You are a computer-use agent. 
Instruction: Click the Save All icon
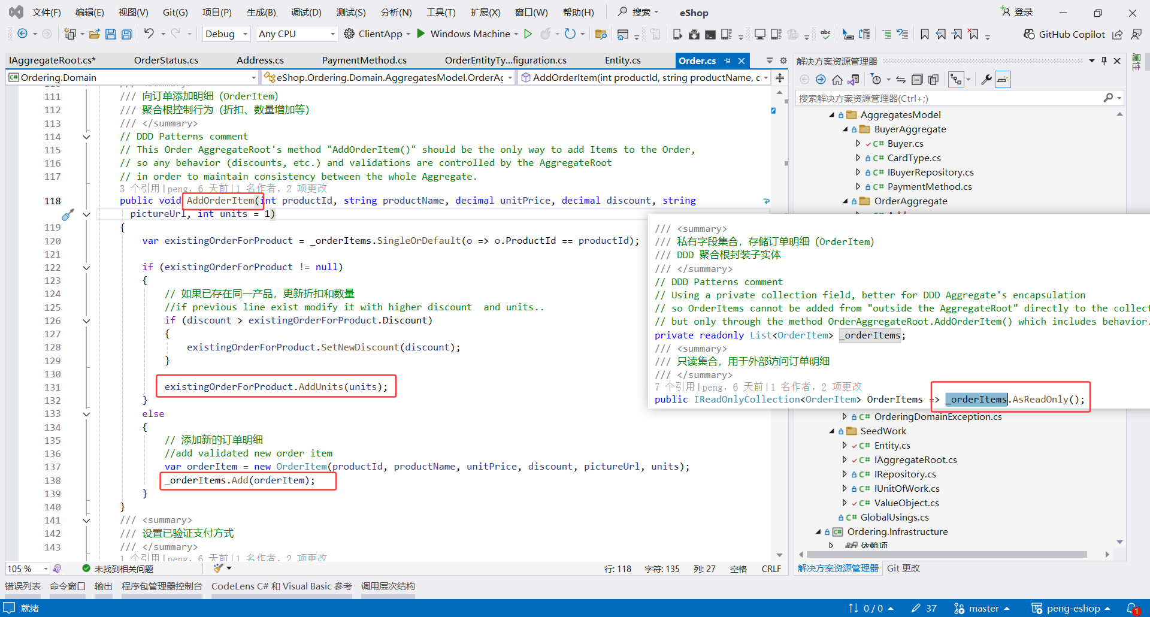(x=126, y=34)
